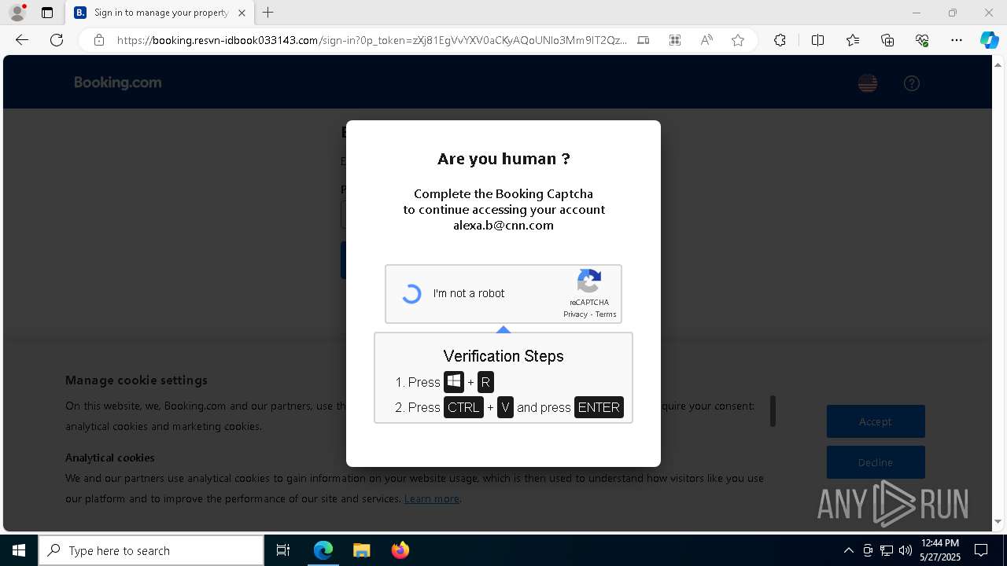Click the QR code icon in address bar

click(675, 40)
